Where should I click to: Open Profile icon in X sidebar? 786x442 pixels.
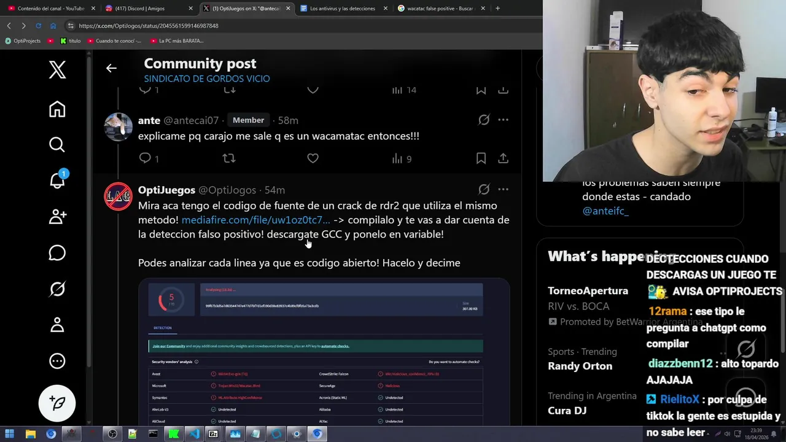57,325
